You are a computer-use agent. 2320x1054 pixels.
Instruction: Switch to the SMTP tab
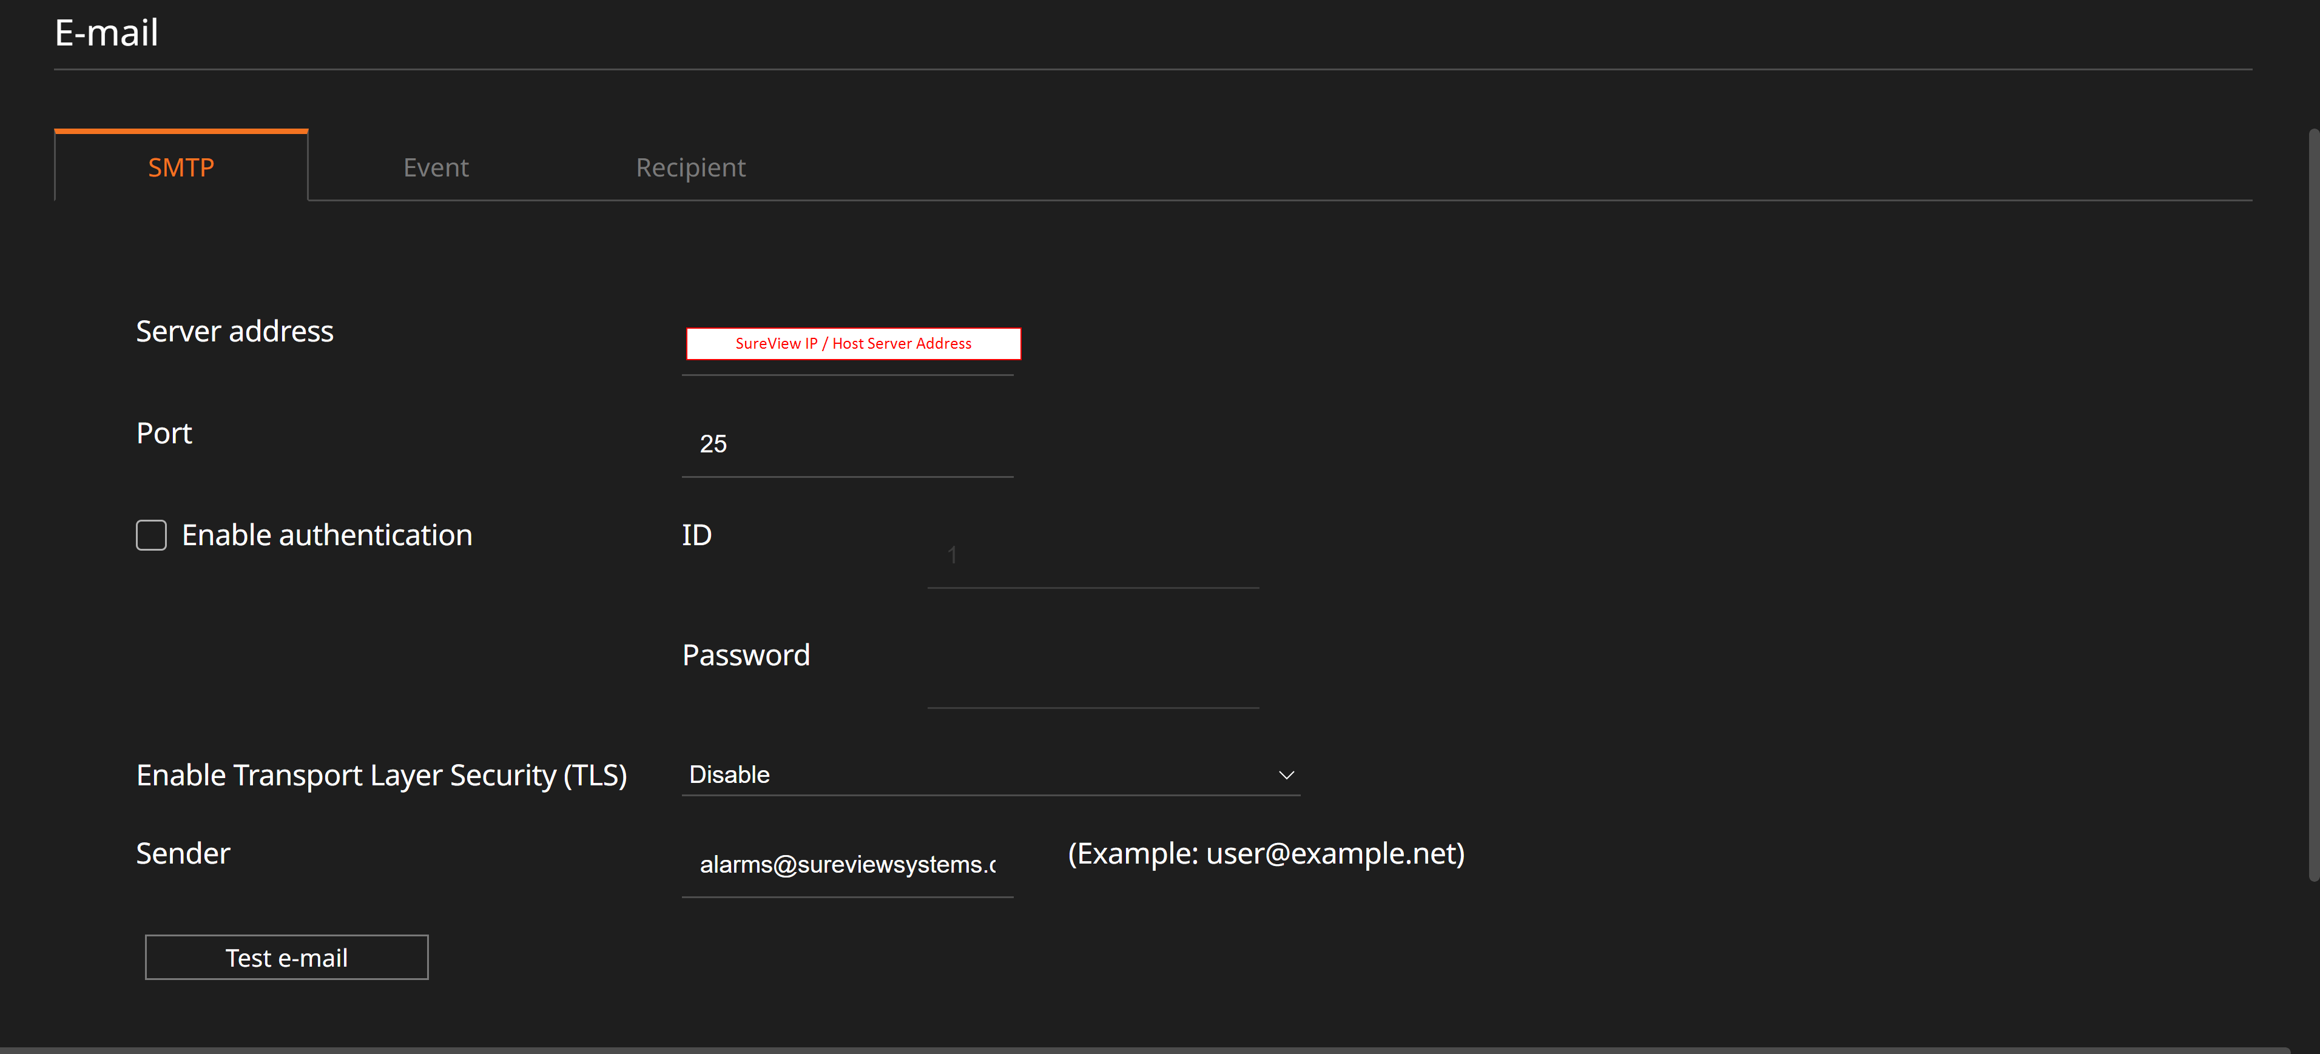pos(181,167)
